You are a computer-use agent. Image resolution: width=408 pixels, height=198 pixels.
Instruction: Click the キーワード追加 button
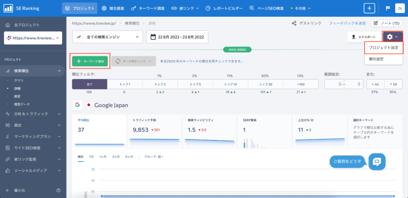tap(90, 61)
